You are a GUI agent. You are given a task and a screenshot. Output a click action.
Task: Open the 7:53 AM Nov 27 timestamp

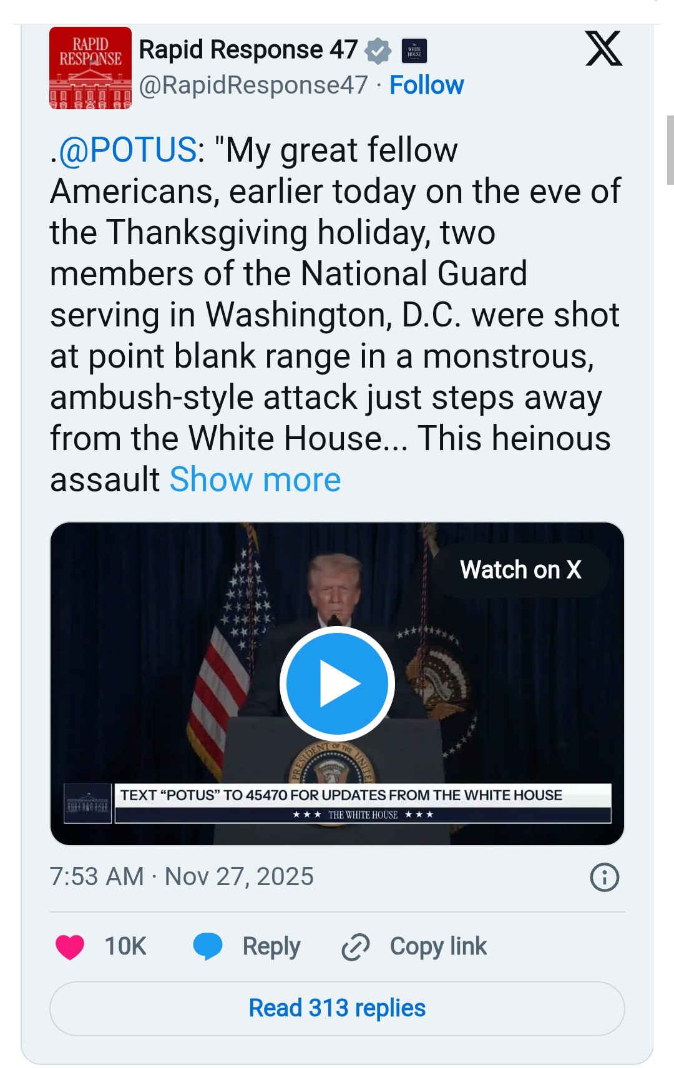click(182, 876)
